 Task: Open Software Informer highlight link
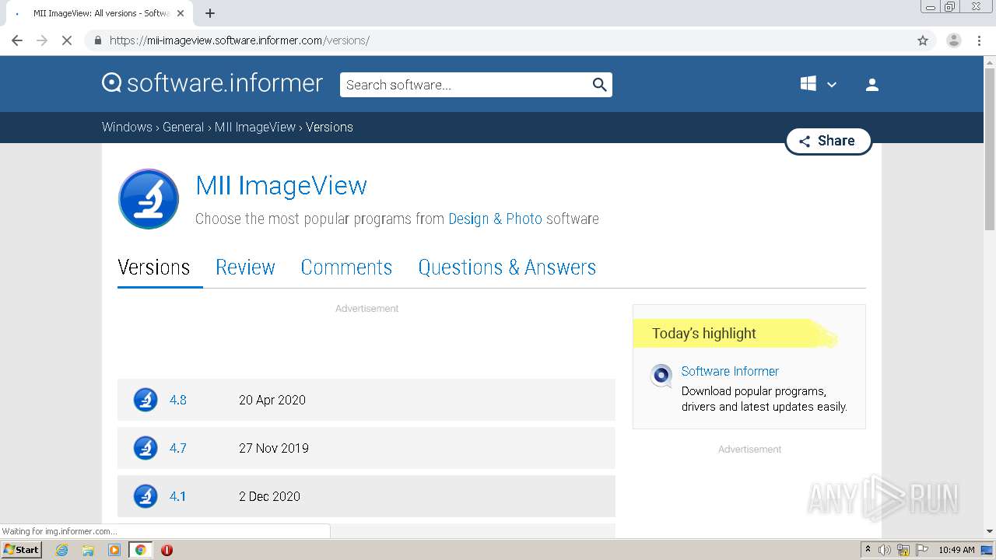click(730, 372)
